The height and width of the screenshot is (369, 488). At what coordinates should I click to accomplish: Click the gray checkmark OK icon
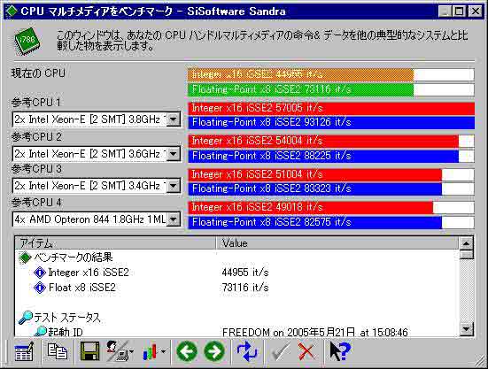point(281,352)
